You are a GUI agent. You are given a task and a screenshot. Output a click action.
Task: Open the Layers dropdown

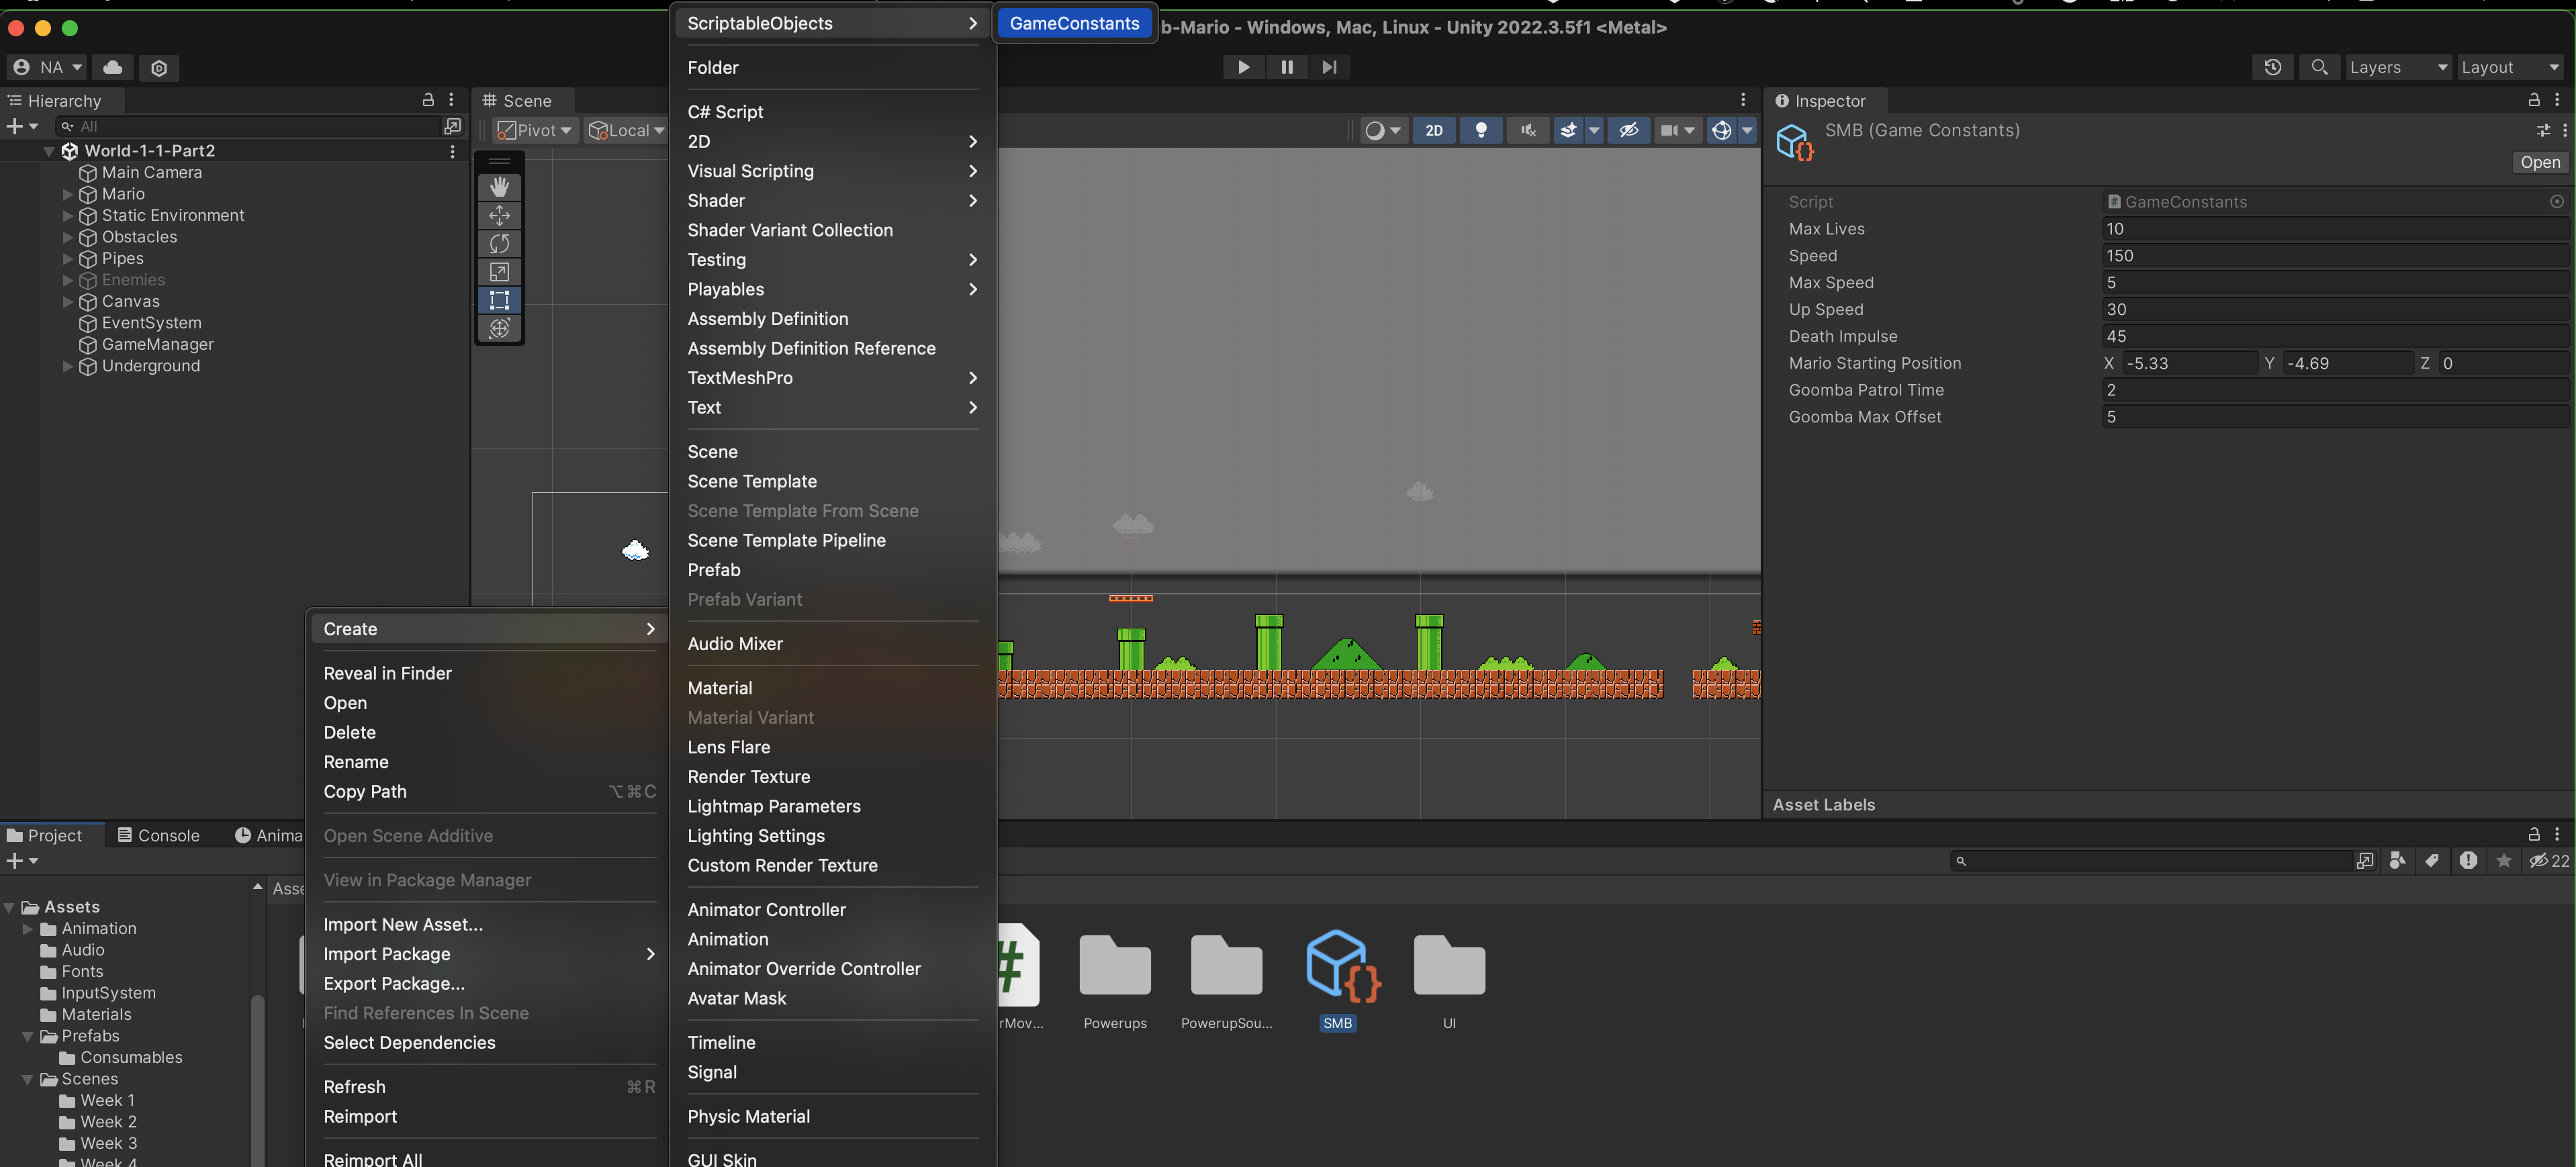(x=2398, y=67)
